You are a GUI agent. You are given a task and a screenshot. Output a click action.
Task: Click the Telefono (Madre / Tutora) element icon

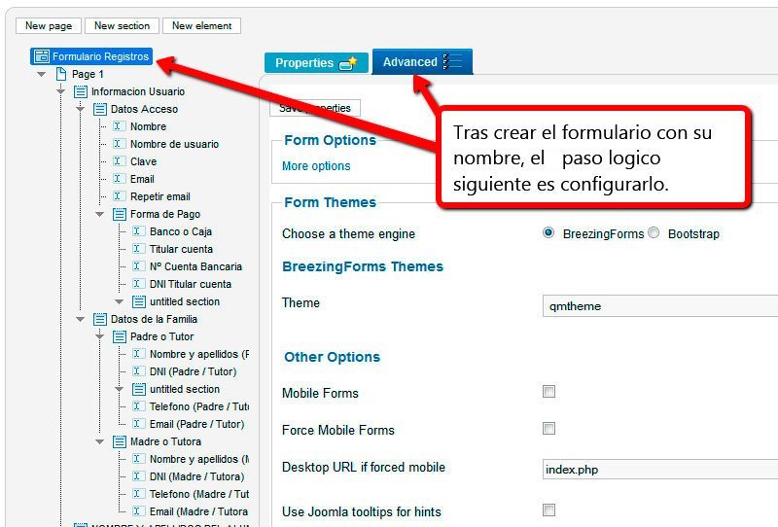pos(138,494)
